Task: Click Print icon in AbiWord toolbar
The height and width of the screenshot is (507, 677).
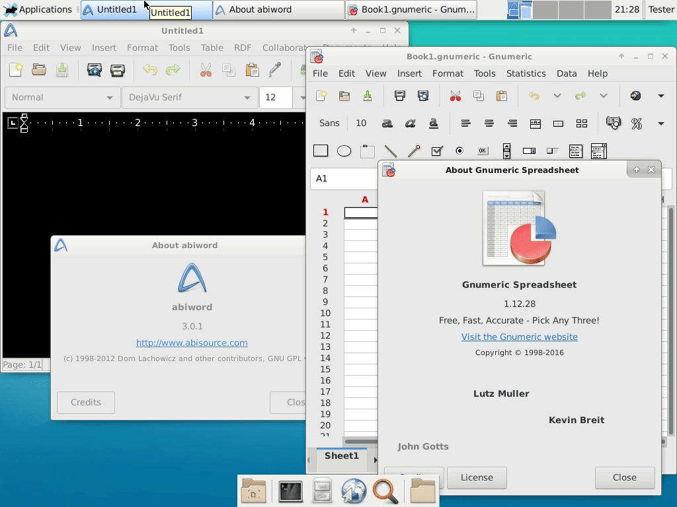Action: point(118,69)
